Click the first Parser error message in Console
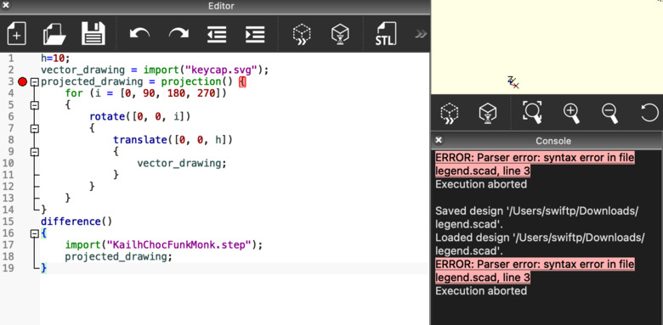This screenshot has width=663, height=325. point(535,164)
